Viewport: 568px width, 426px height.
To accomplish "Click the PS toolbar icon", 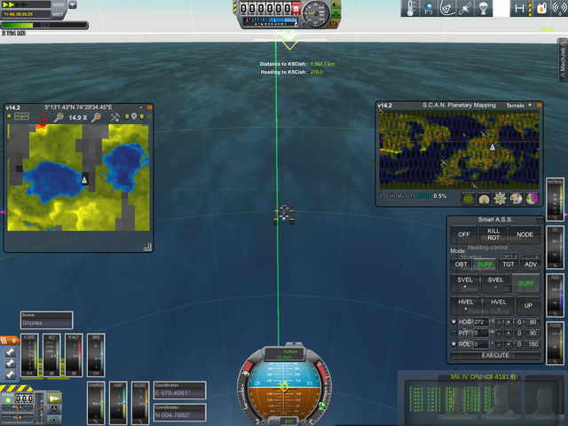I will [x=428, y=8].
